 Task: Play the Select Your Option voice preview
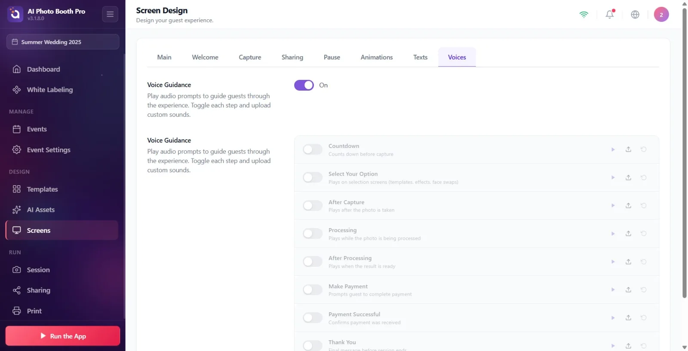pyautogui.click(x=613, y=177)
